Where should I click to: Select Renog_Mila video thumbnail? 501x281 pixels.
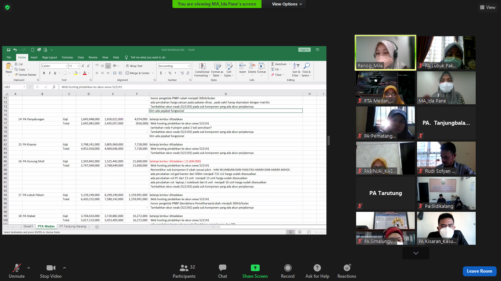(x=385, y=52)
